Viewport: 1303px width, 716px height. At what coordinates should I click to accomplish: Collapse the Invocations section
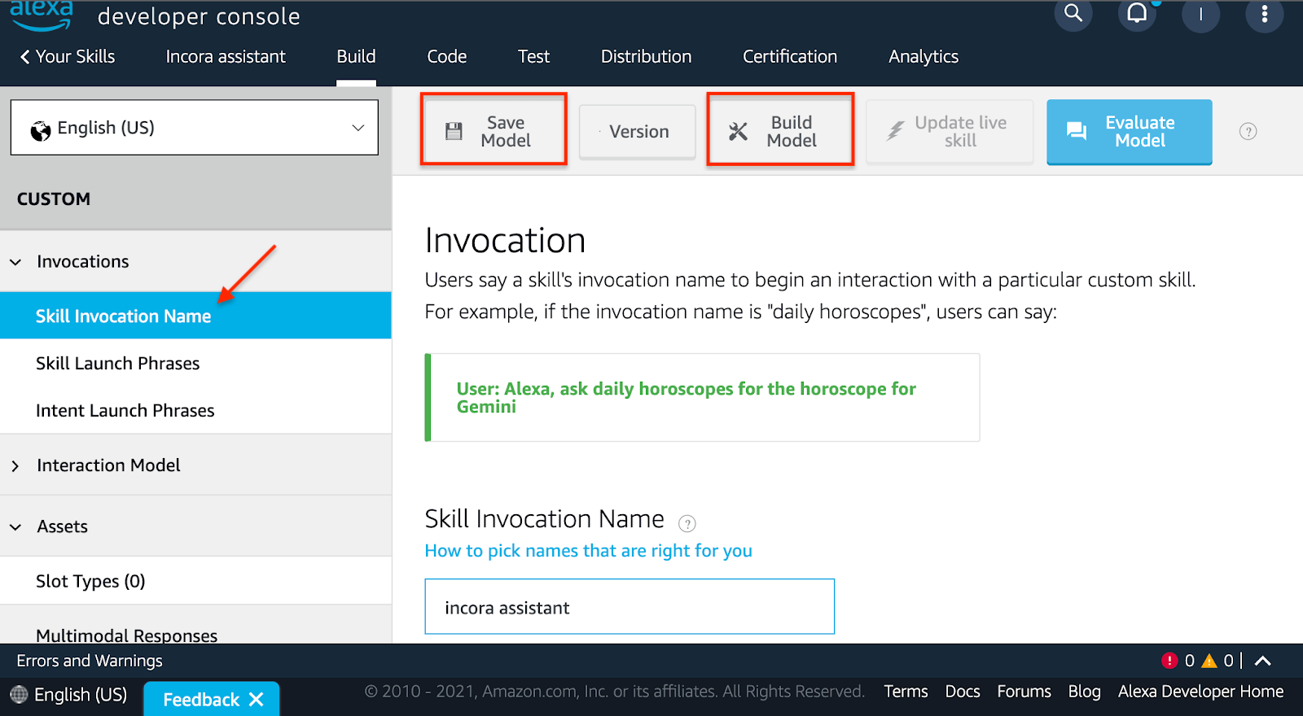click(x=15, y=262)
